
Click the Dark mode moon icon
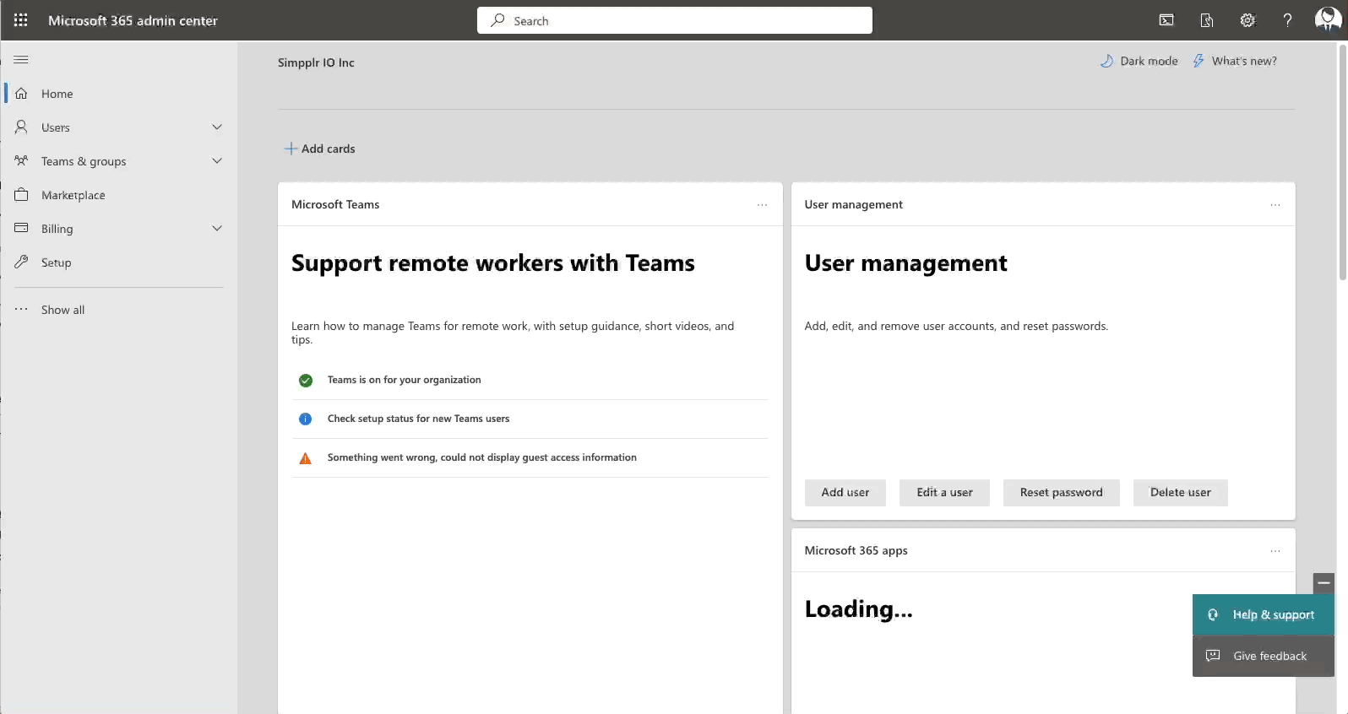tap(1106, 61)
